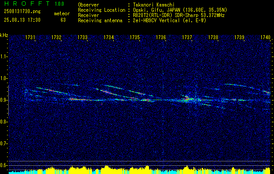Click the 1738 time marker
This screenshot has width=274, height=174.
tap(213, 37)
